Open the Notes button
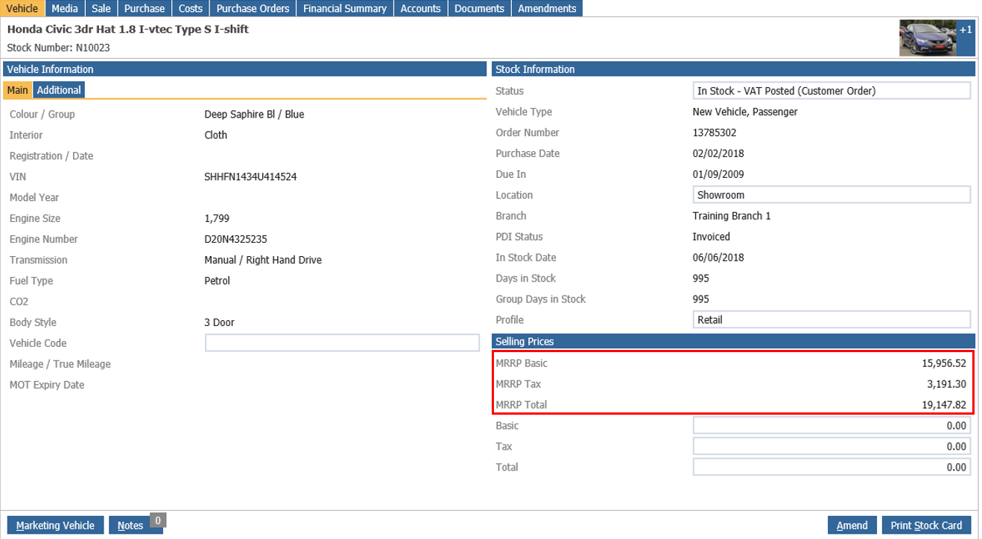Image resolution: width=982 pixels, height=539 pixels. click(130, 526)
